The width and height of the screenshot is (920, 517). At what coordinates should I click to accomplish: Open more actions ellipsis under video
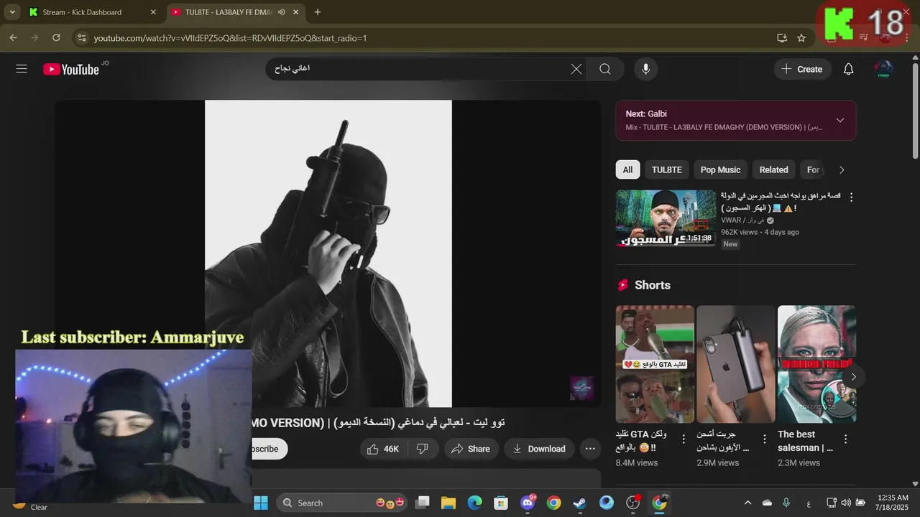point(590,449)
